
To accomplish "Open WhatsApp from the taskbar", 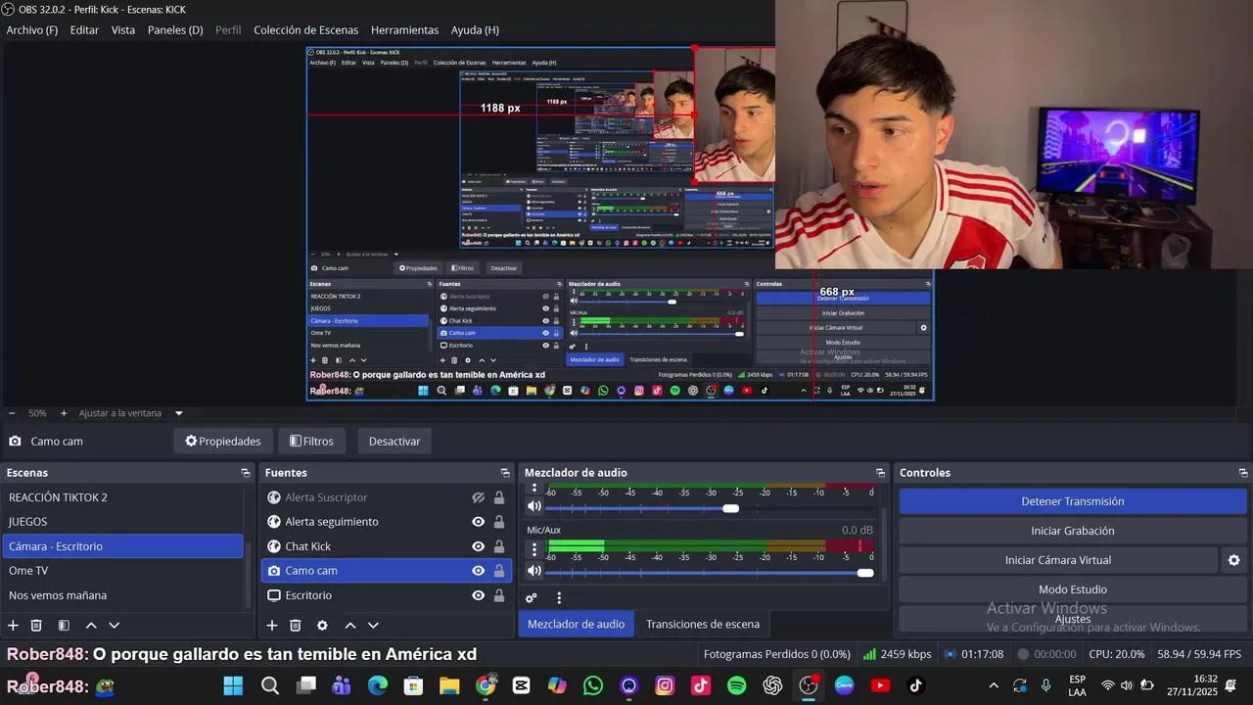I will click(593, 685).
